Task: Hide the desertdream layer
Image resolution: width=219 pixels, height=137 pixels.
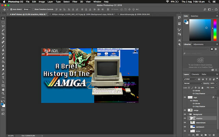Action: click(185, 123)
